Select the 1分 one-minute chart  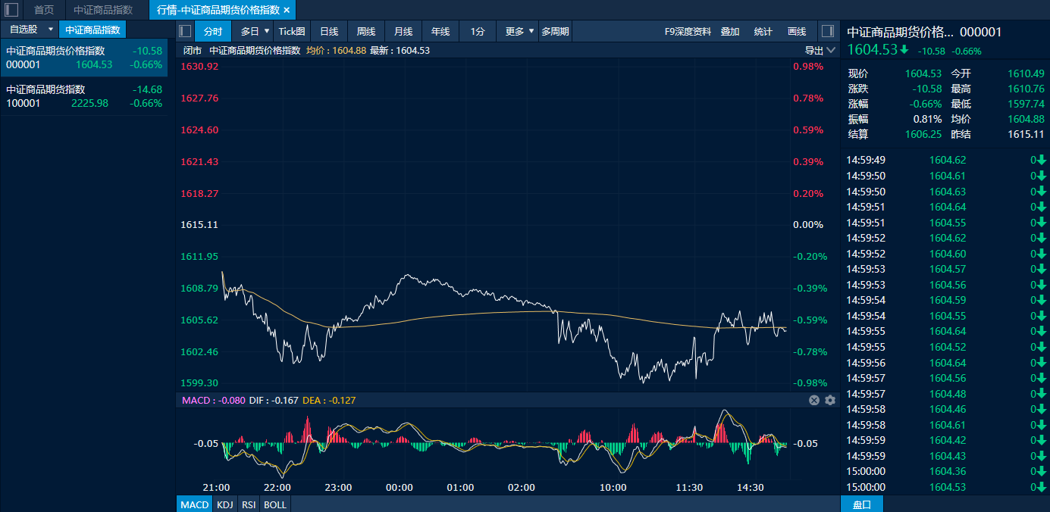click(x=478, y=31)
